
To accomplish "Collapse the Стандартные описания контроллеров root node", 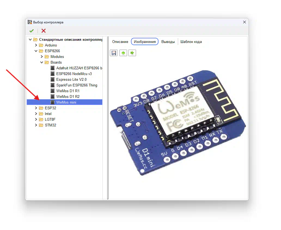I will (30, 39).
